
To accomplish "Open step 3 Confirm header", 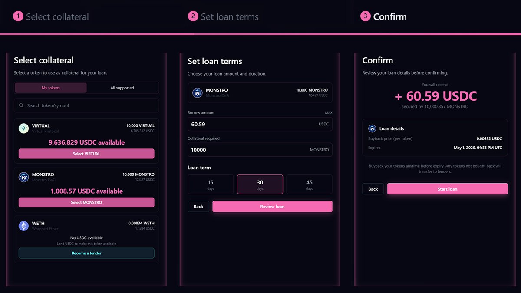I will (383, 17).
